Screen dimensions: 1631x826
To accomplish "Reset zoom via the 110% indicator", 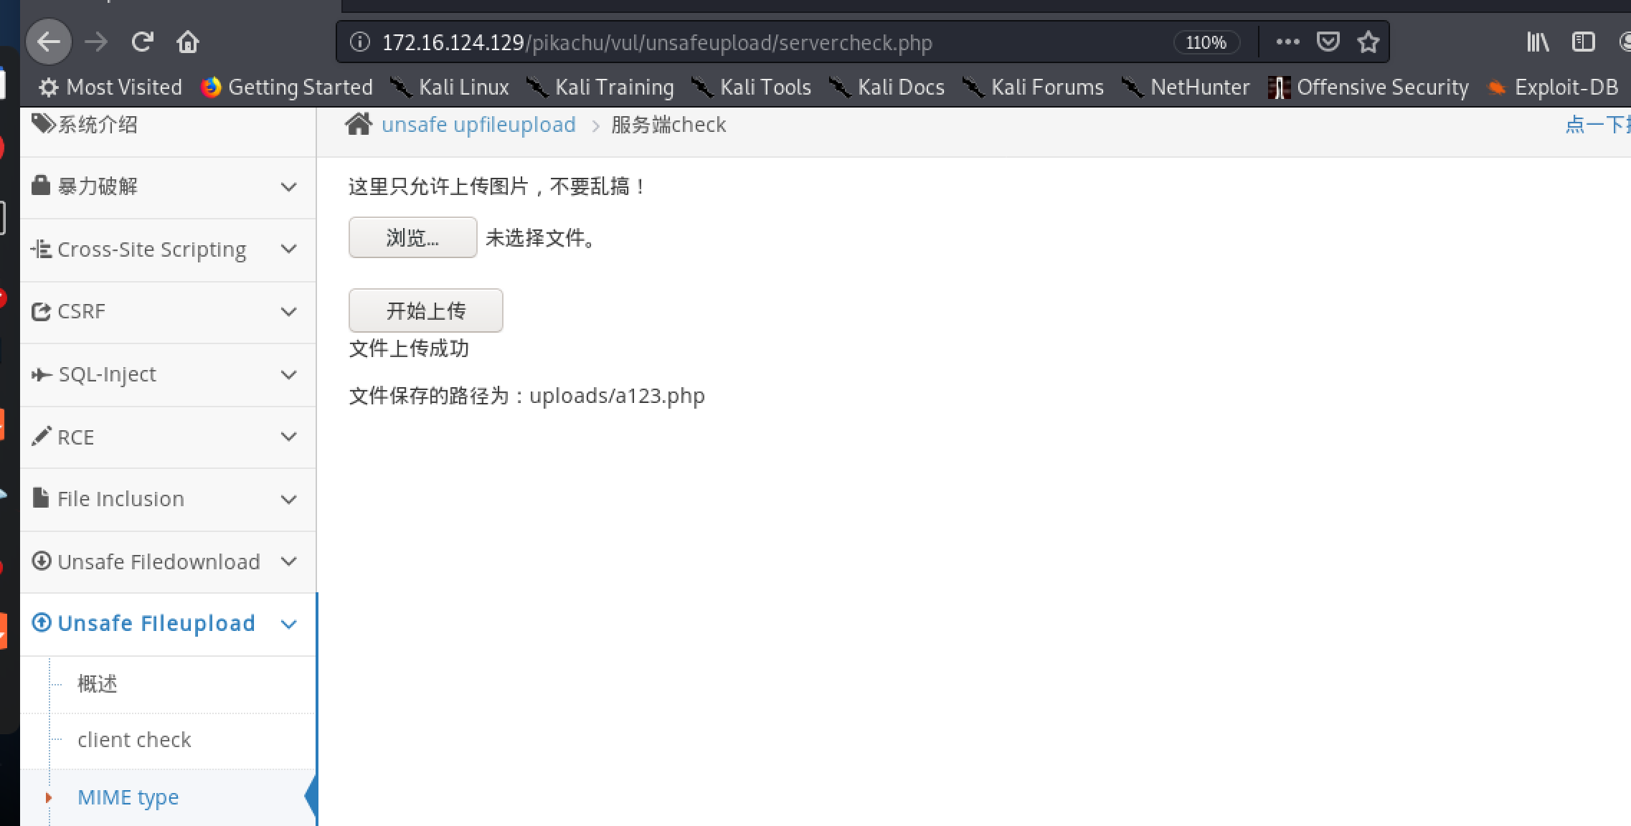I will [1206, 42].
